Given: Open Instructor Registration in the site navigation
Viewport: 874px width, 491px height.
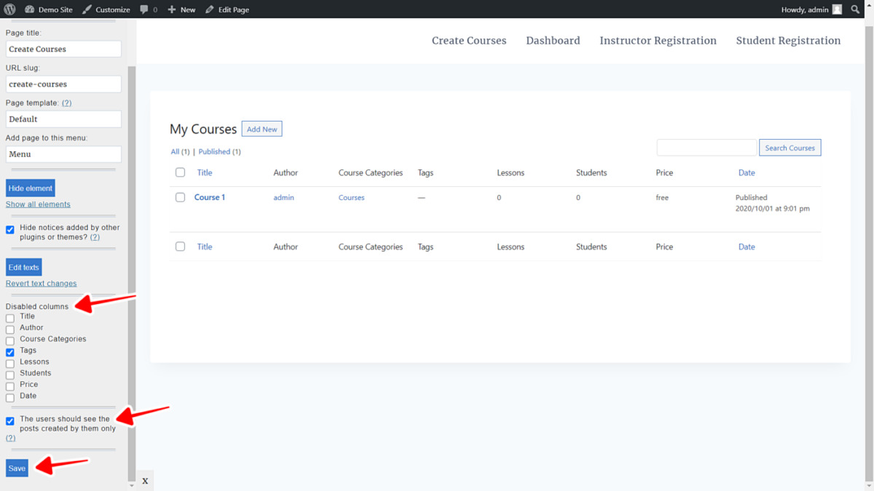Looking at the screenshot, I should tap(658, 41).
